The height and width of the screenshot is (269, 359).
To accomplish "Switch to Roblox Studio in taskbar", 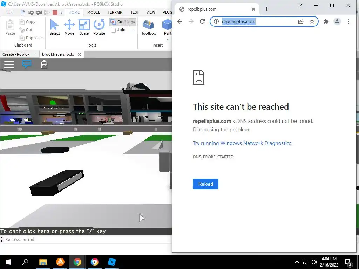I will 112,262.
